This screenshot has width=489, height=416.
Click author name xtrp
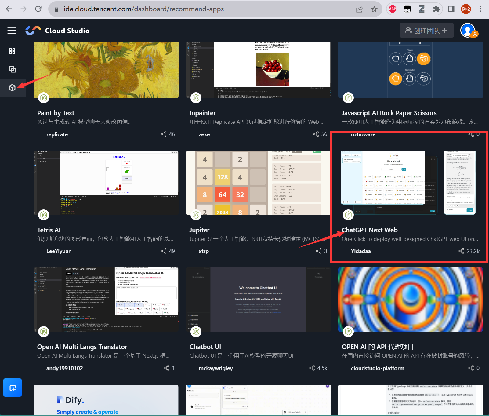[204, 251]
